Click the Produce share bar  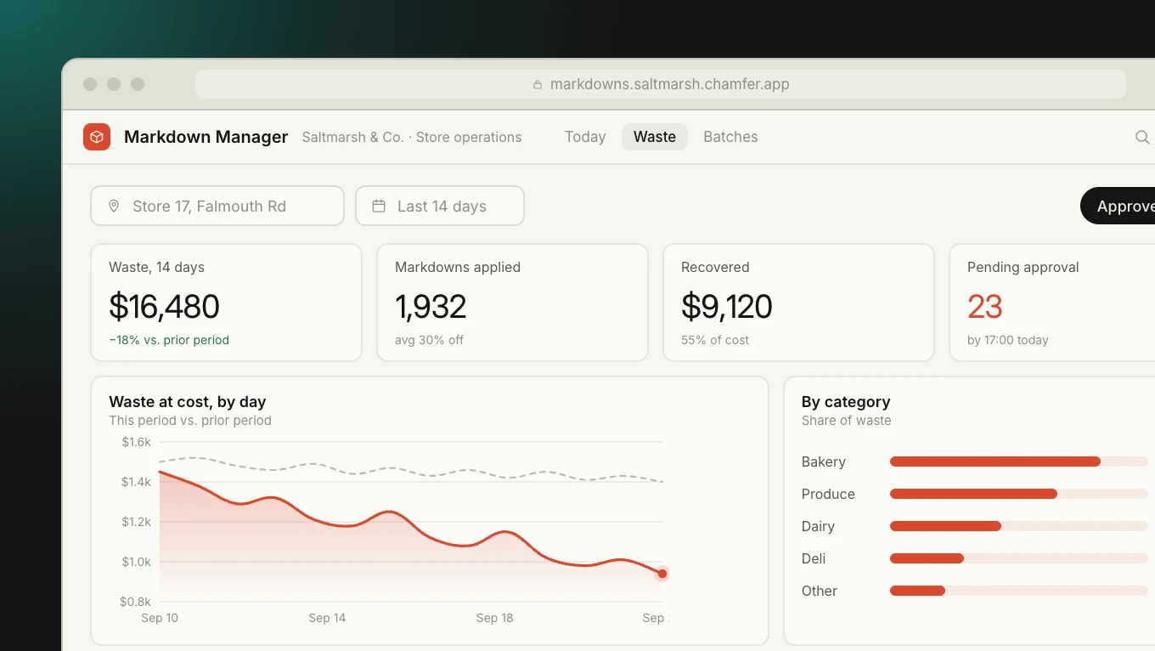(1019, 494)
